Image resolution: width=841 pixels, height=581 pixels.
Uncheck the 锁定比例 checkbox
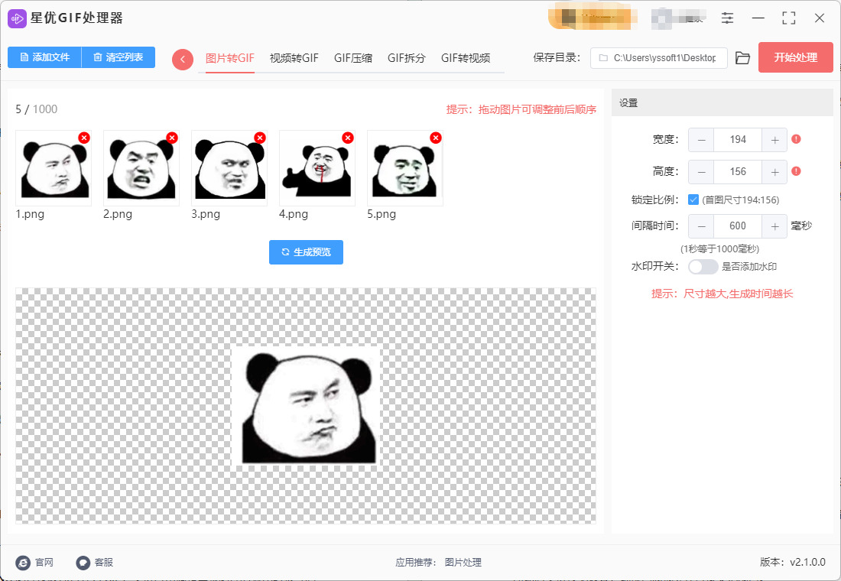(693, 200)
